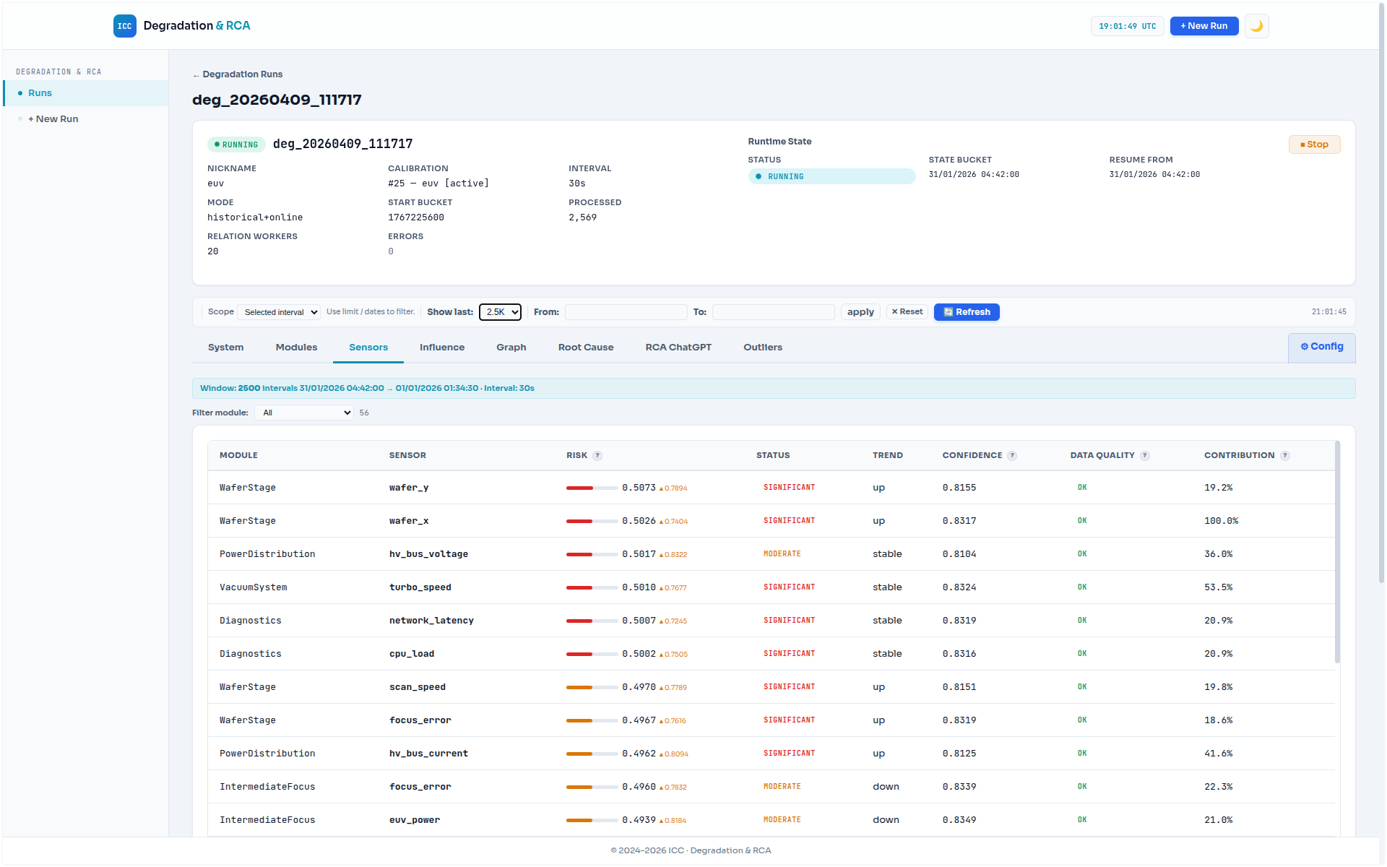The width and height of the screenshot is (1387, 867).
Task: Toggle dark mode moon icon
Action: [x=1256, y=26]
